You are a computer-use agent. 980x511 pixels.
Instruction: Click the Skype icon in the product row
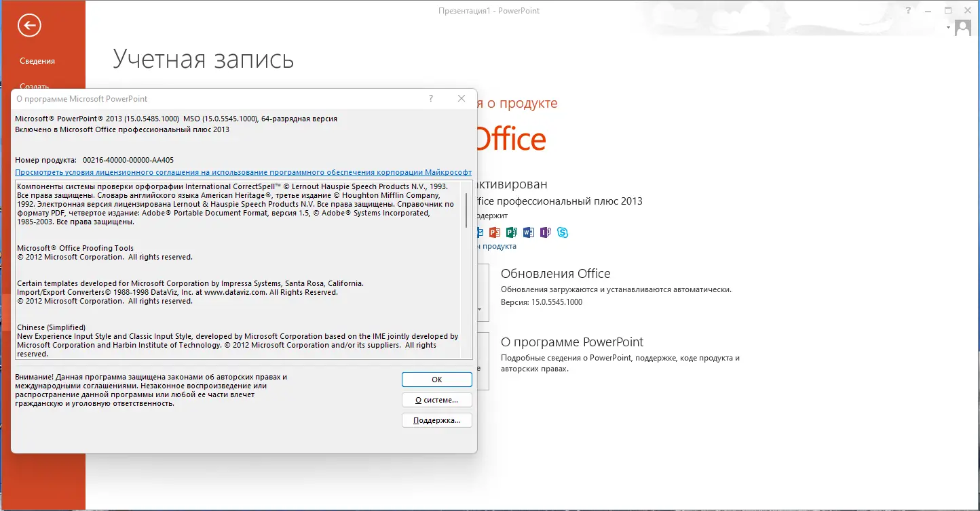point(563,232)
